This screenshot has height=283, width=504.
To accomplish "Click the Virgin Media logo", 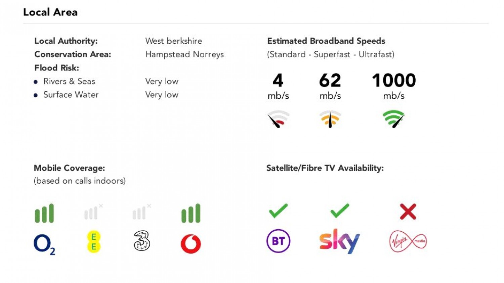I will click(x=408, y=241).
